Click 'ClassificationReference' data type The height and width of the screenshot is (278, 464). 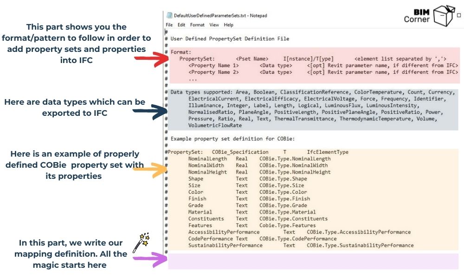315,92
